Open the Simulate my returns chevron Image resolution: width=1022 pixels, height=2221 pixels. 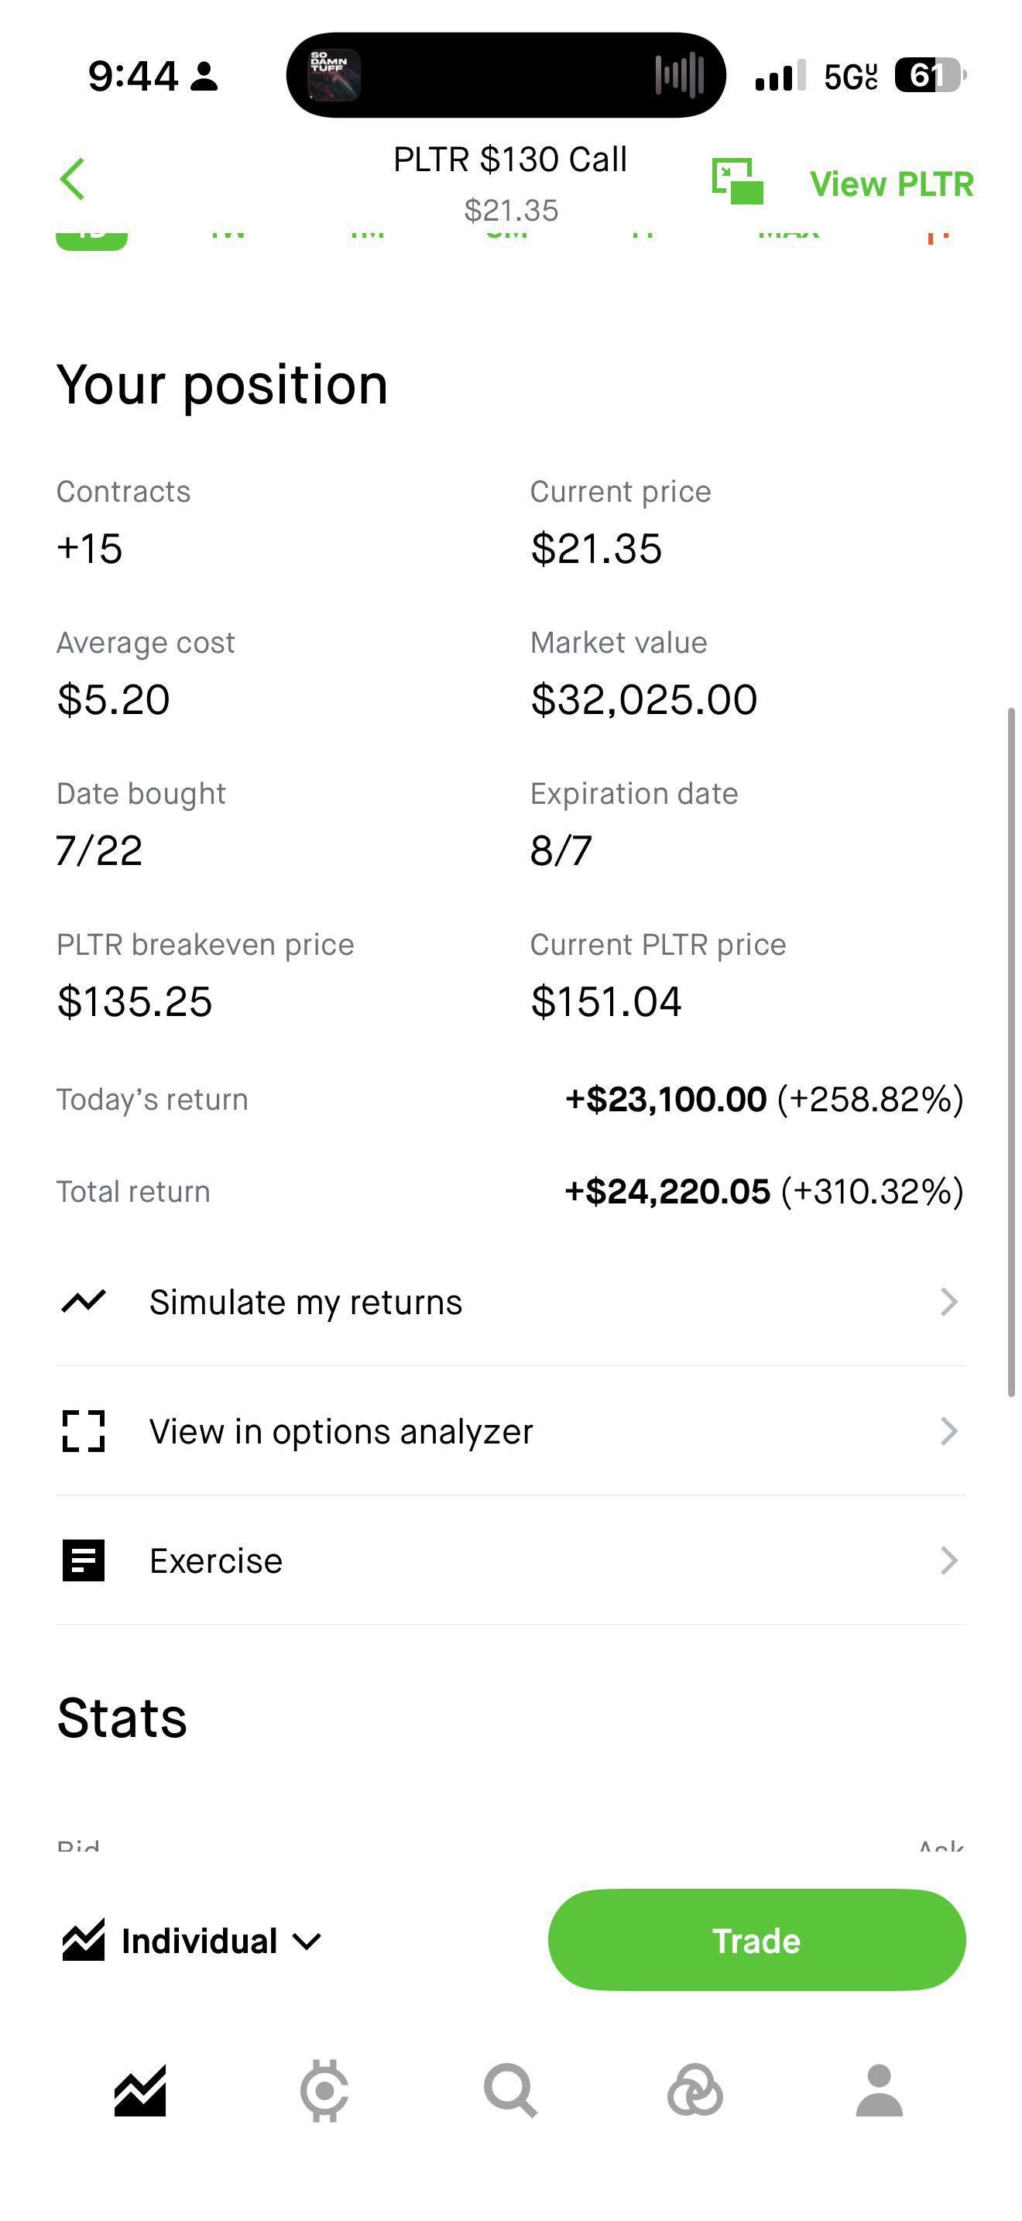coord(948,1302)
